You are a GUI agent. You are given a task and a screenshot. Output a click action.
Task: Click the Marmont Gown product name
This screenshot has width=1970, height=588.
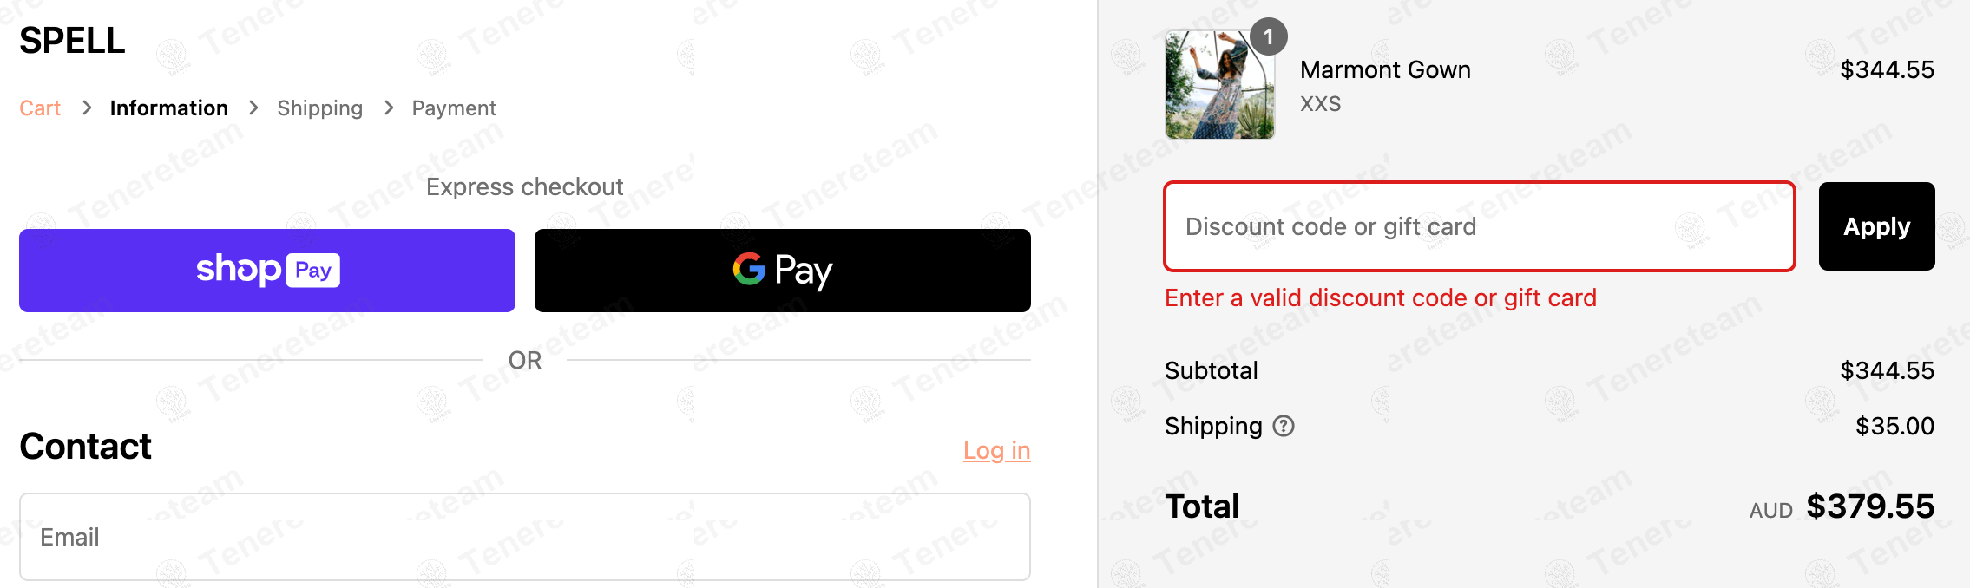click(1385, 69)
